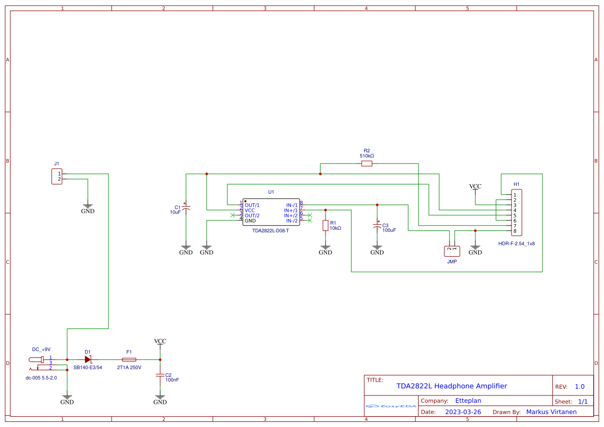This screenshot has height=427, width=604.
Task: Click the R1 10kΩ resistor symbol
Action: click(326, 226)
